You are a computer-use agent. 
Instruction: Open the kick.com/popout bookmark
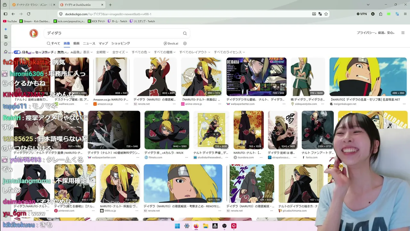pos(69,21)
